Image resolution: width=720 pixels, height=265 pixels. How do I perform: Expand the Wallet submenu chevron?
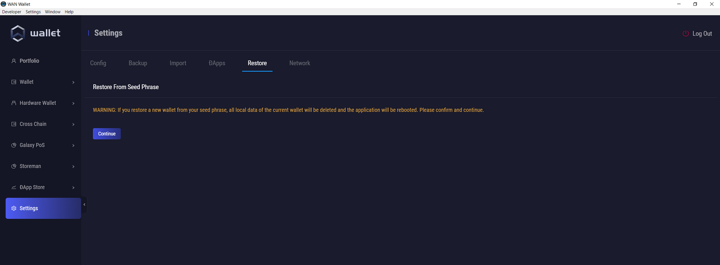(73, 82)
